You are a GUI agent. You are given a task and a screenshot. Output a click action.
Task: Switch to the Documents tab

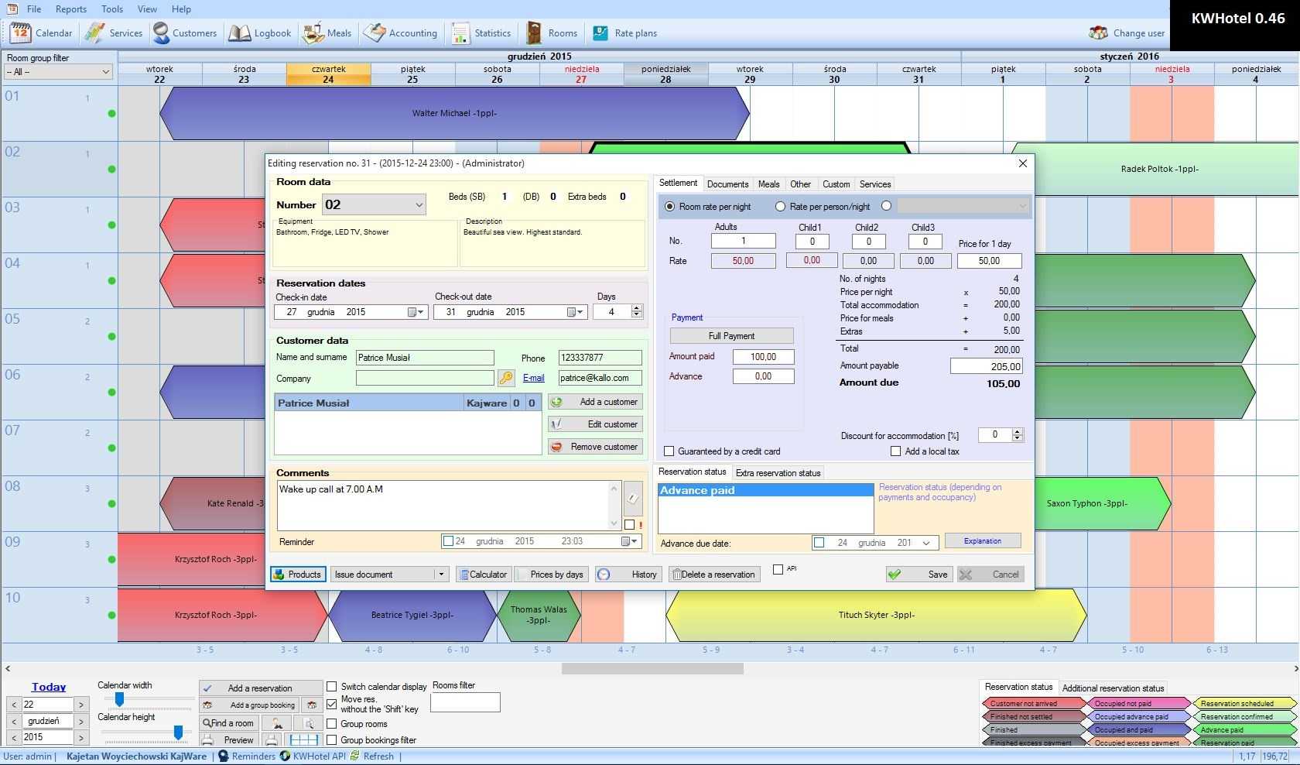click(x=727, y=184)
